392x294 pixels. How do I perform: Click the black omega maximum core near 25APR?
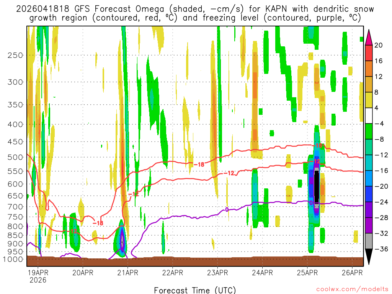coord(317,187)
